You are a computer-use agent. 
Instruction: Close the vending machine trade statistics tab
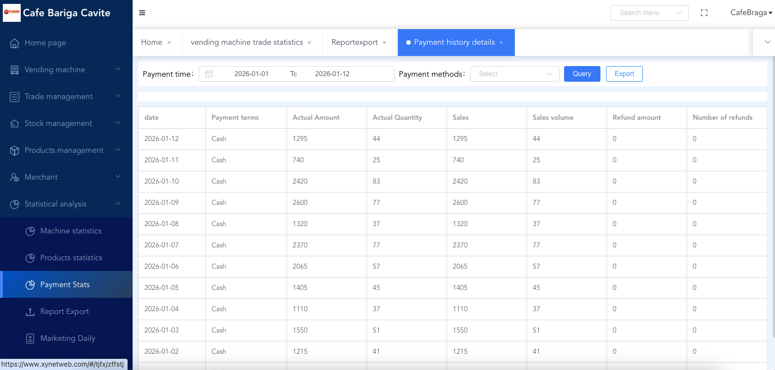point(309,43)
